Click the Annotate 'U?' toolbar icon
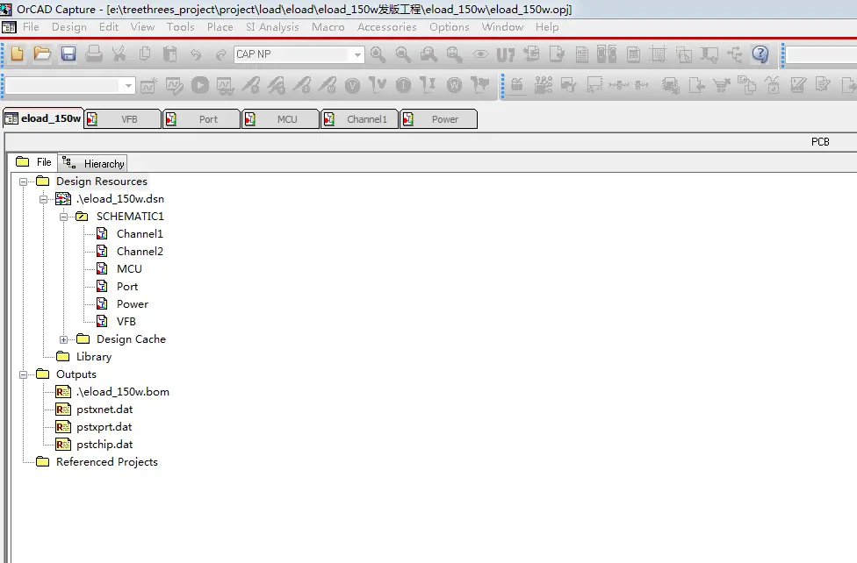857x563 pixels. [506, 54]
